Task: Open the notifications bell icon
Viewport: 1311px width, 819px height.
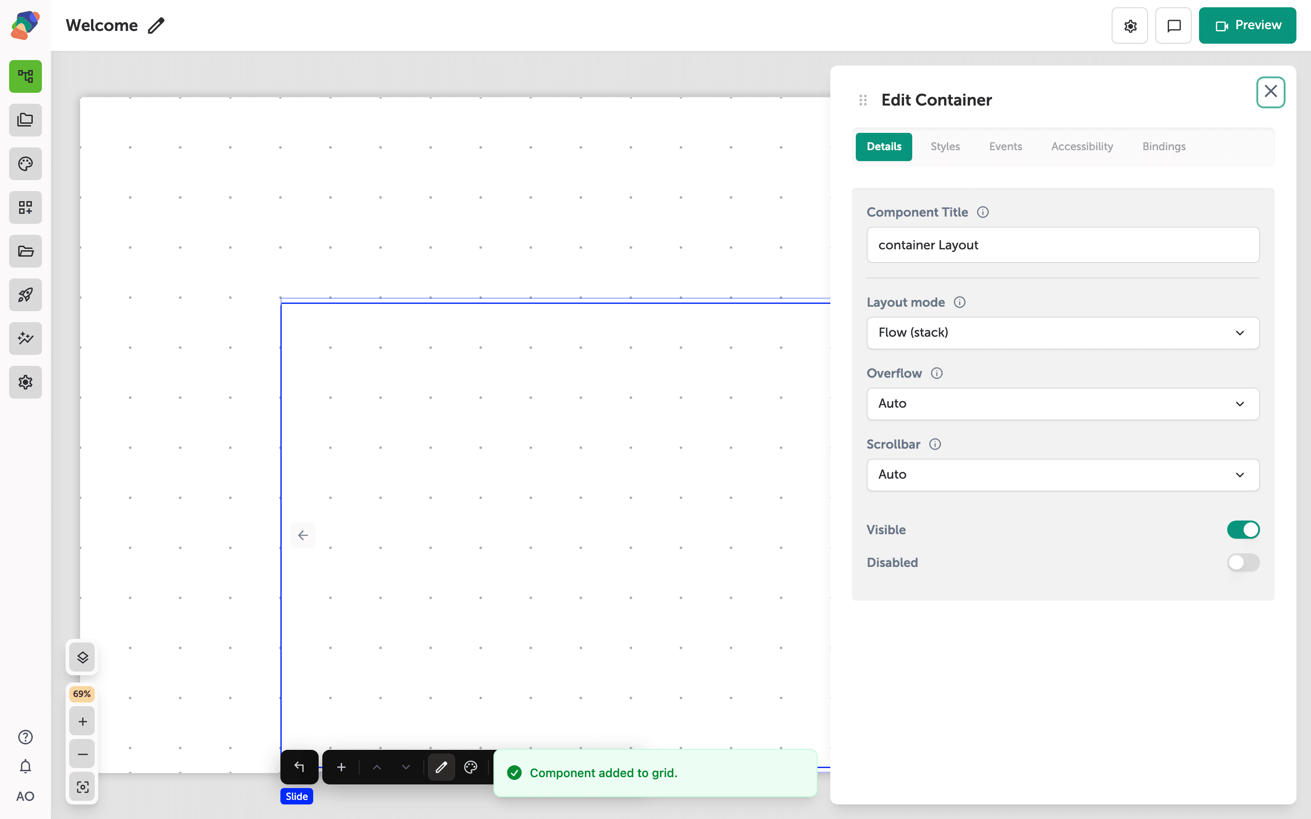Action: click(x=25, y=767)
